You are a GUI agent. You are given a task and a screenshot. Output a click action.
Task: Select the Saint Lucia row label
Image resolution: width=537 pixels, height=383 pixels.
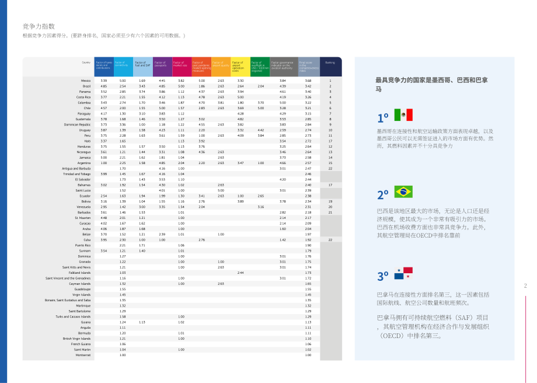(83, 190)
